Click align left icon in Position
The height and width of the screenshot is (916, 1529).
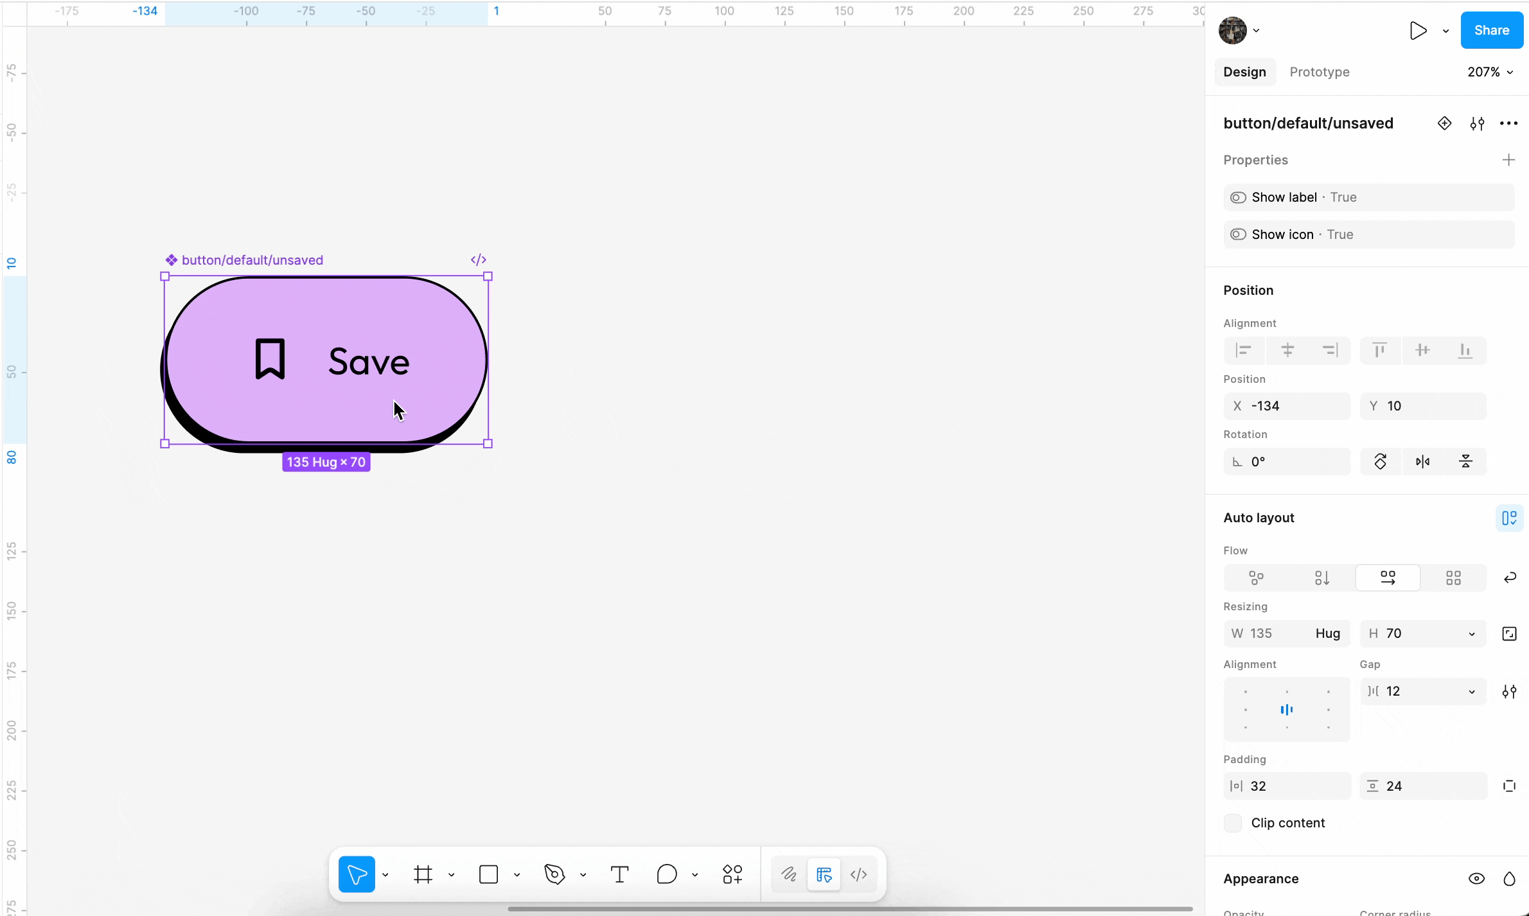pos(1244,350)
